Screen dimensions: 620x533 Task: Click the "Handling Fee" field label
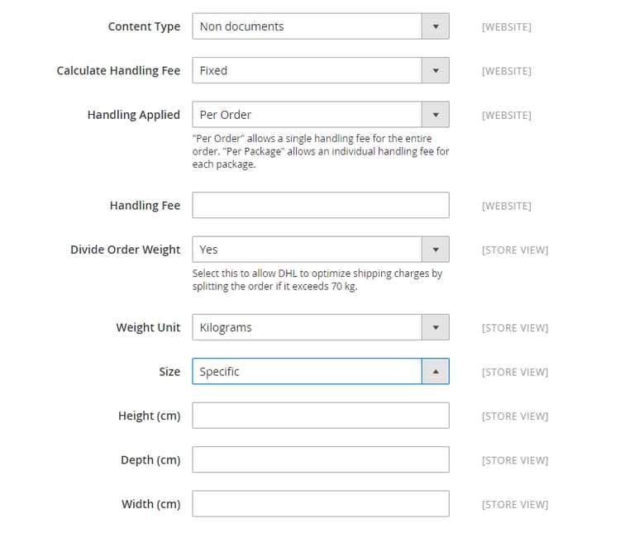click(145, 206)
